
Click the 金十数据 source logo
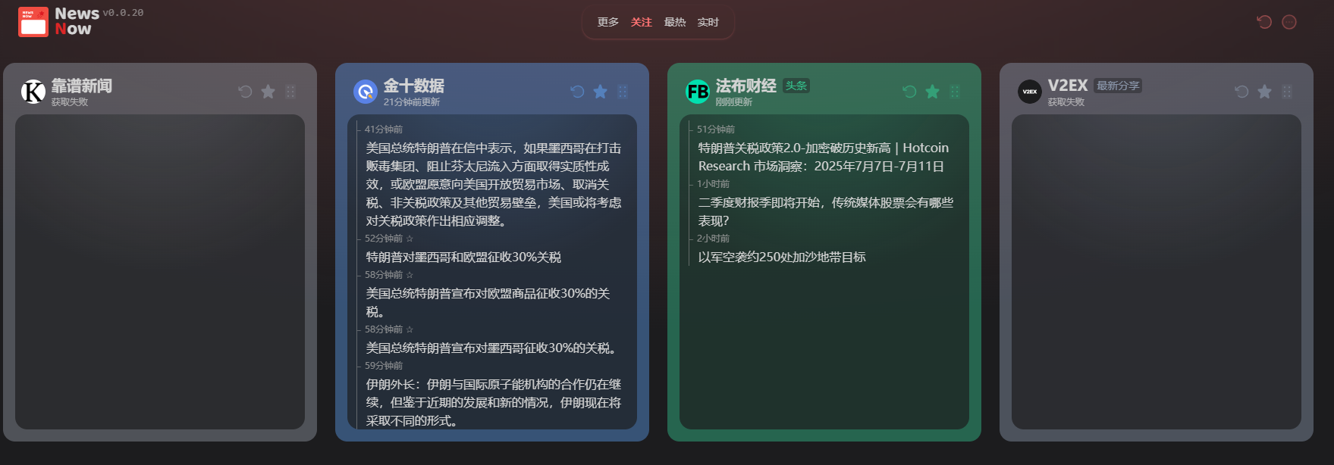click(366, 92)
